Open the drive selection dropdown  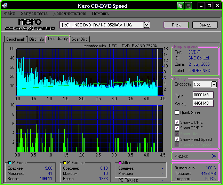point(146,25)
